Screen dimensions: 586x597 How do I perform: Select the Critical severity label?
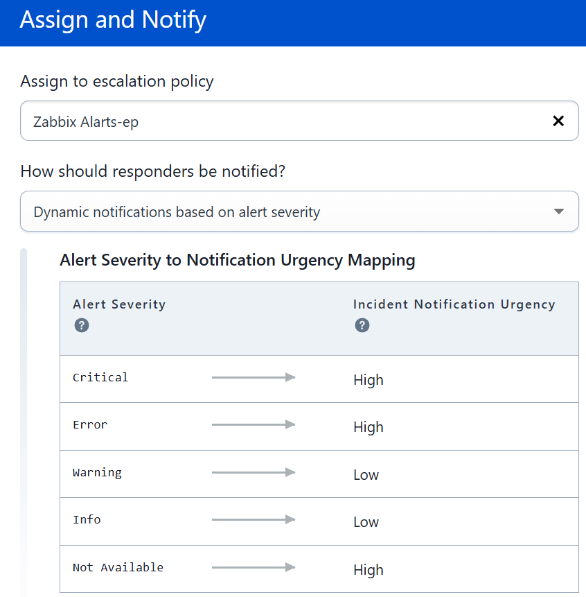click(x=100, y=377)
